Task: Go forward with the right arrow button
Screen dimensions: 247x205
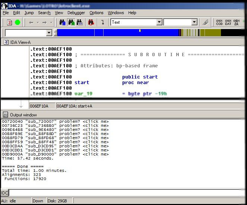Action: click(45, 22)
